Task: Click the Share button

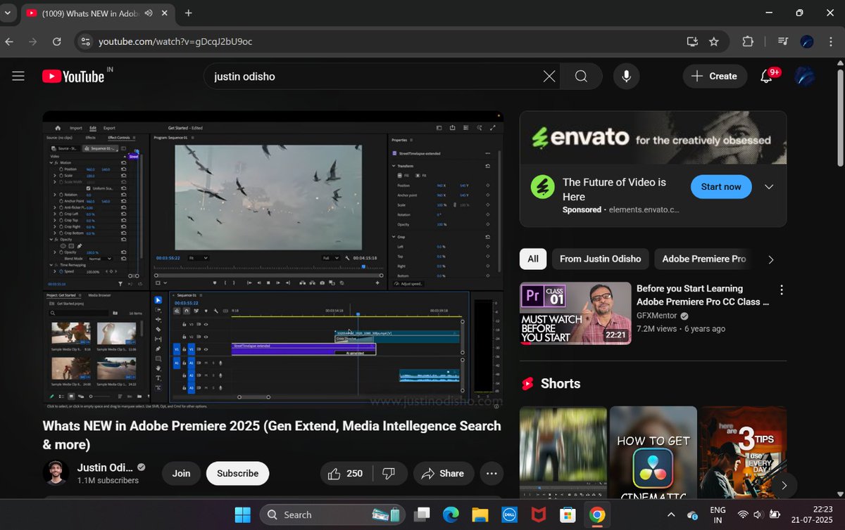Action: (x=442, y=473)
